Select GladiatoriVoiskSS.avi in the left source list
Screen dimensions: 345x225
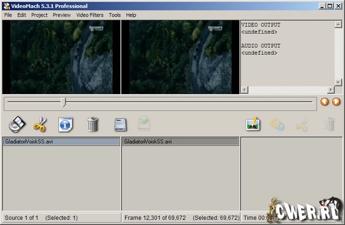tap(61, 141)
